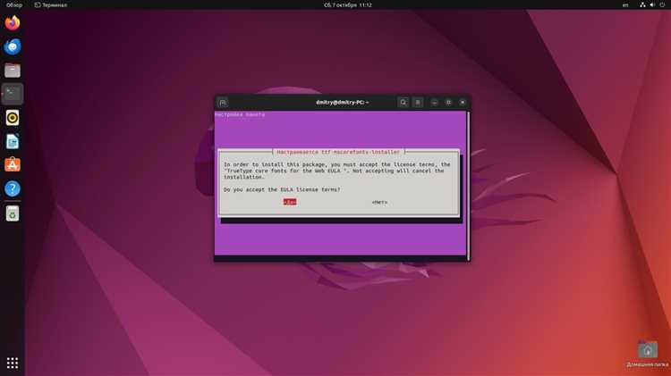
Task: Close the terminal window
Action: [463, 103]
